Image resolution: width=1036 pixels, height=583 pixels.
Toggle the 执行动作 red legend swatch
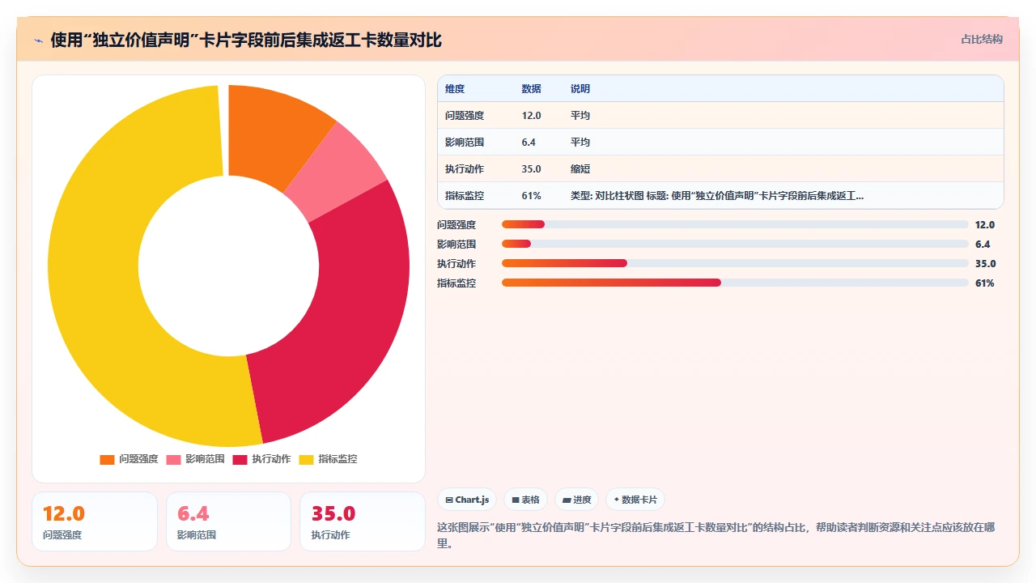coord(240,459)
